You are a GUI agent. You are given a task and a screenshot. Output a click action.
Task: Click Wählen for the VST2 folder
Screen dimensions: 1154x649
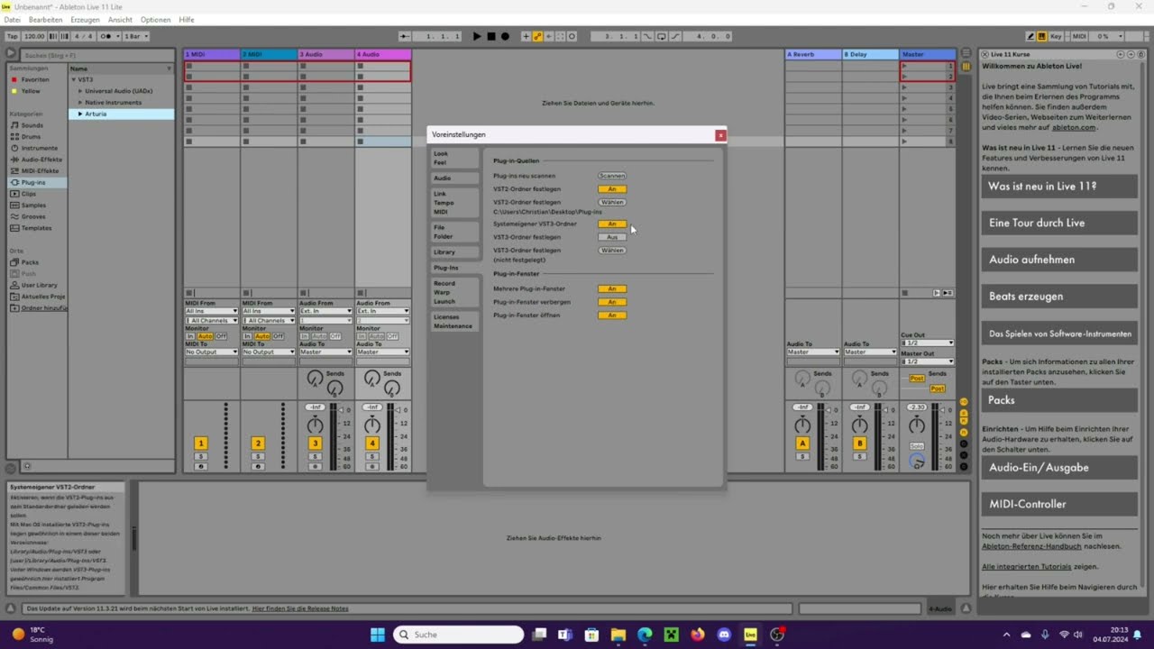click(x=611, y=202)
